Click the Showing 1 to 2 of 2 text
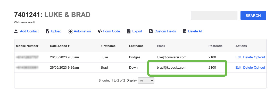 (x=112, y=80)
